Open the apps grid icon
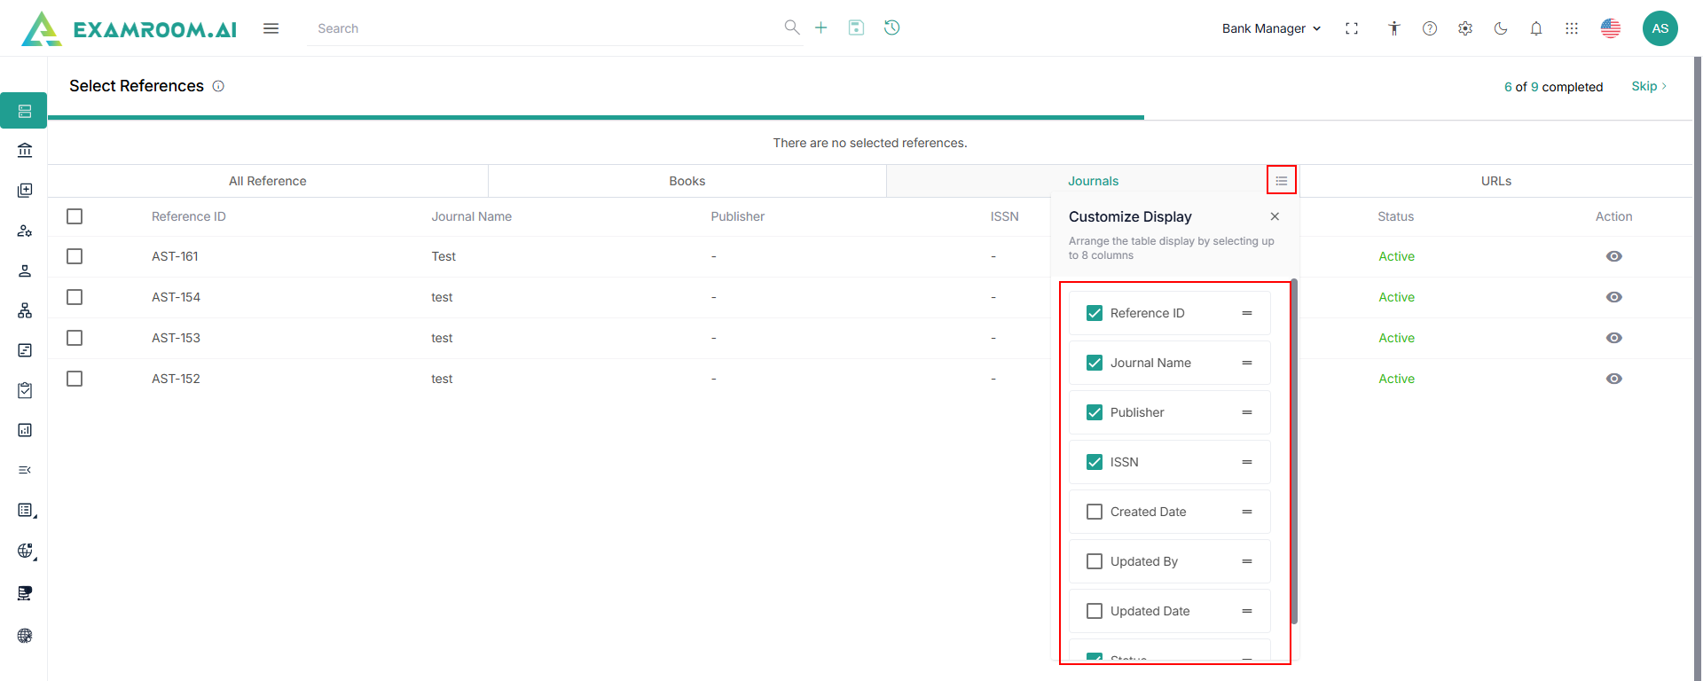 1571,28
